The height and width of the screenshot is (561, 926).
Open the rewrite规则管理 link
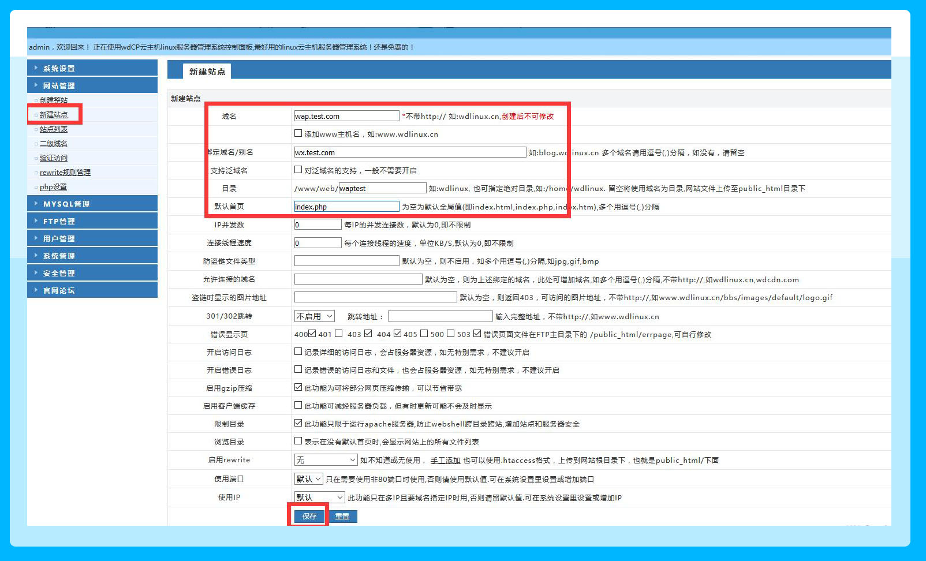pyautogui.click(x=65, y=173)
